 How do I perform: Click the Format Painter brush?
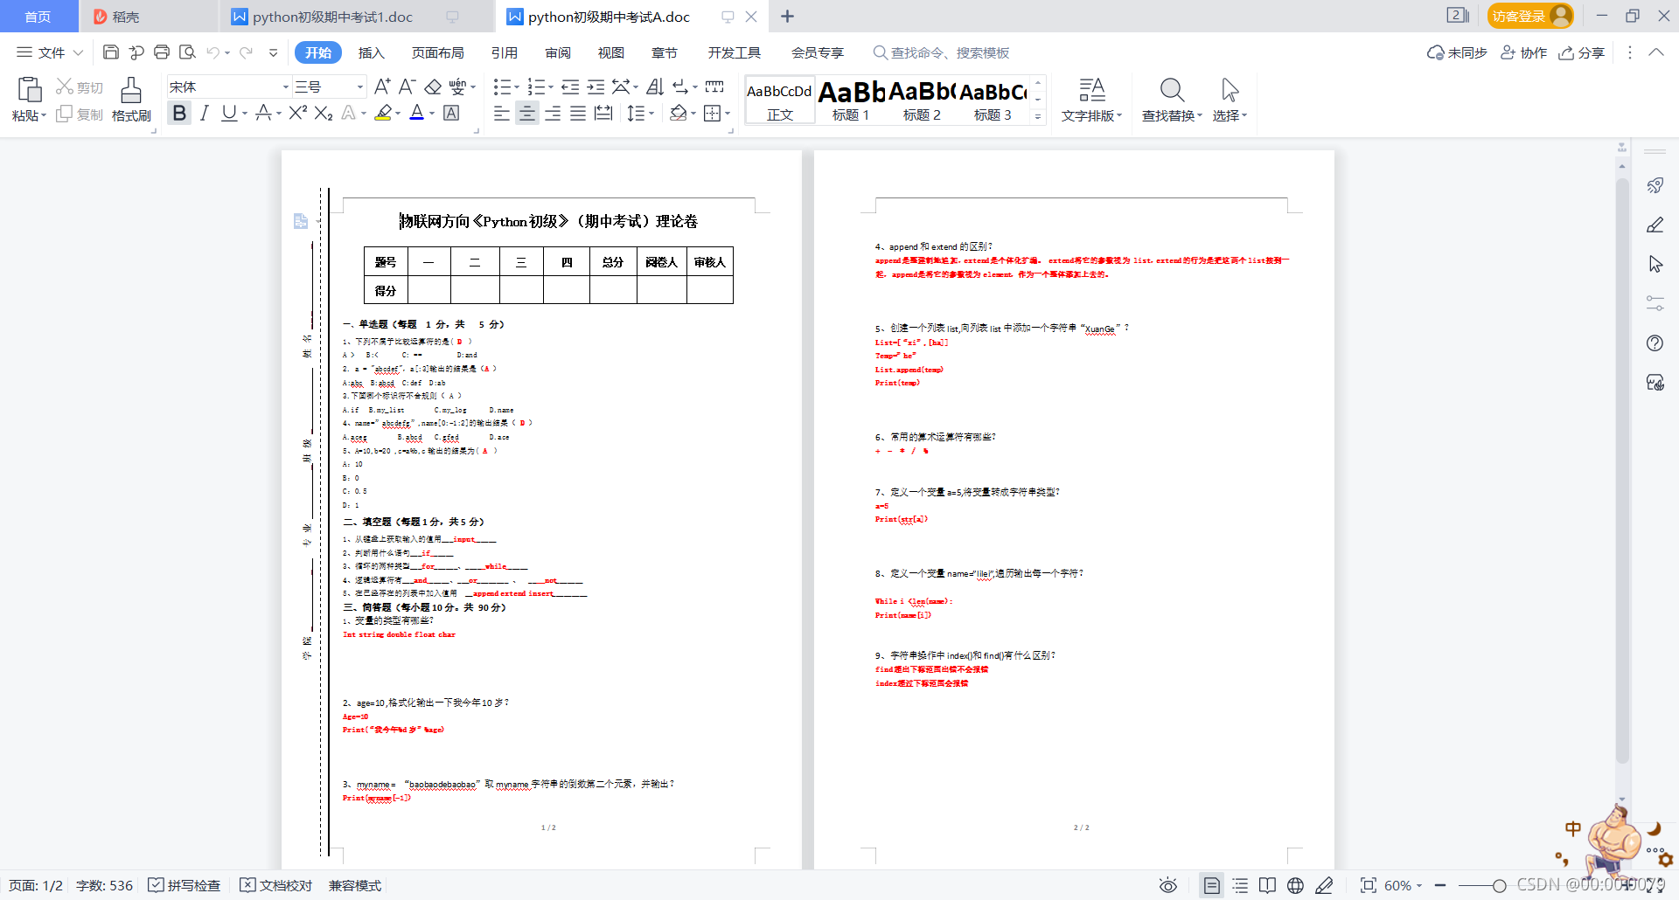(131, 89)
